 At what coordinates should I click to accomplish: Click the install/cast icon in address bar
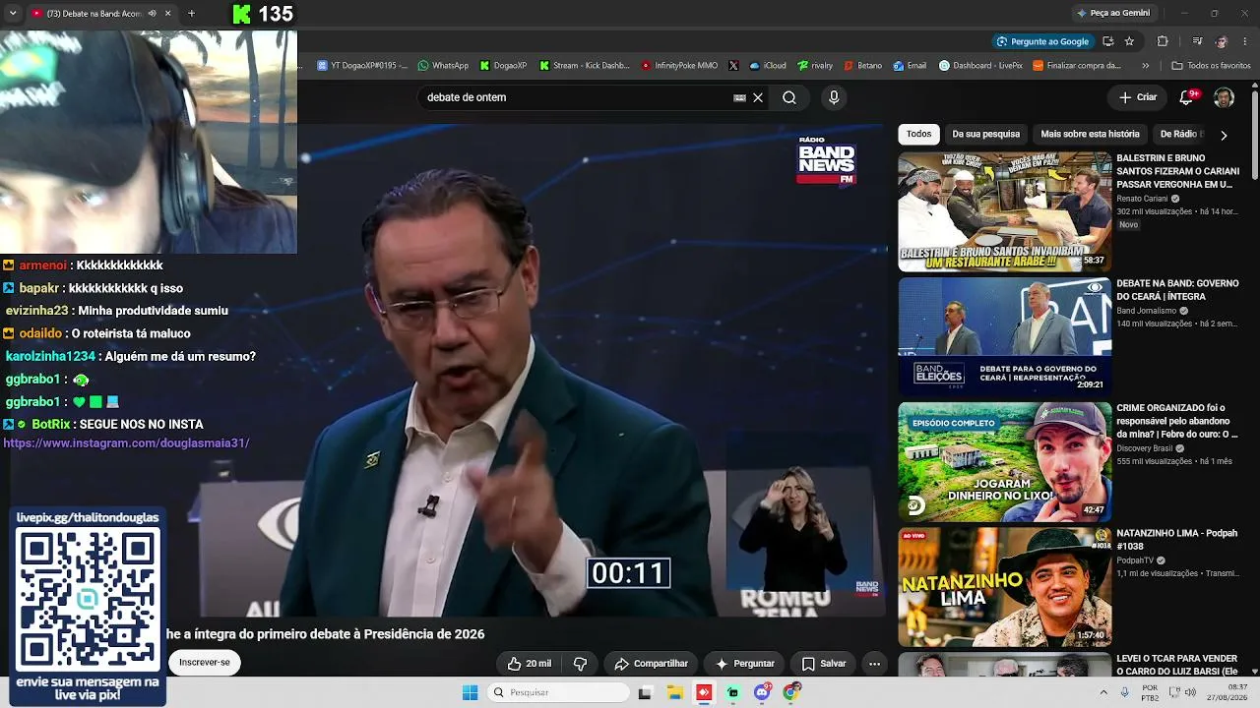pos(1107,41)
